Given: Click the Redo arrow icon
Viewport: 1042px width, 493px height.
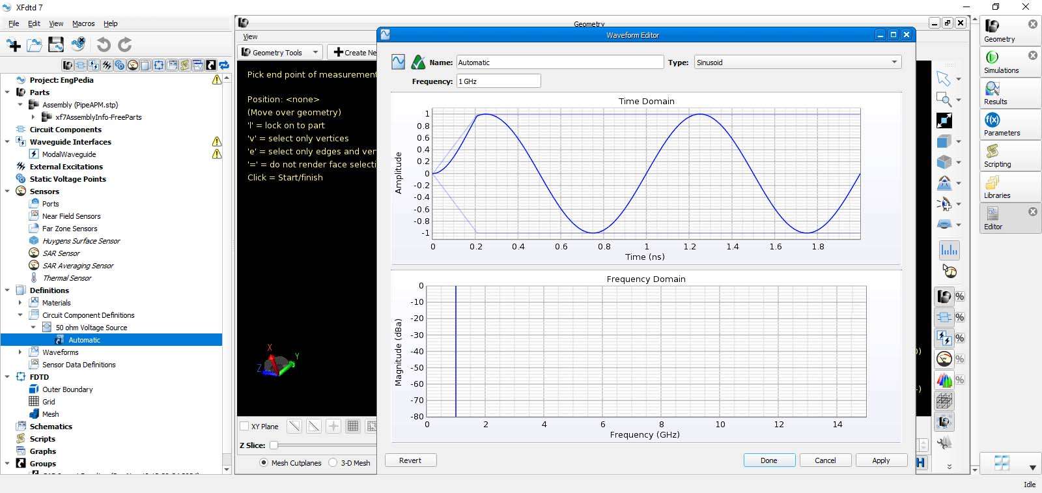Looking at the screenshot, I should [x=125, y=44].
